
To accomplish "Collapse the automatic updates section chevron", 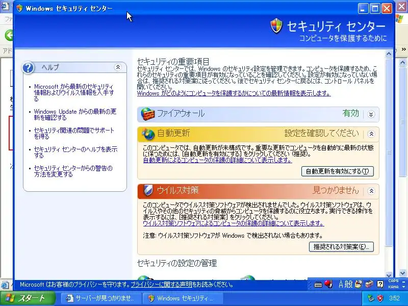I will [371, 134].
